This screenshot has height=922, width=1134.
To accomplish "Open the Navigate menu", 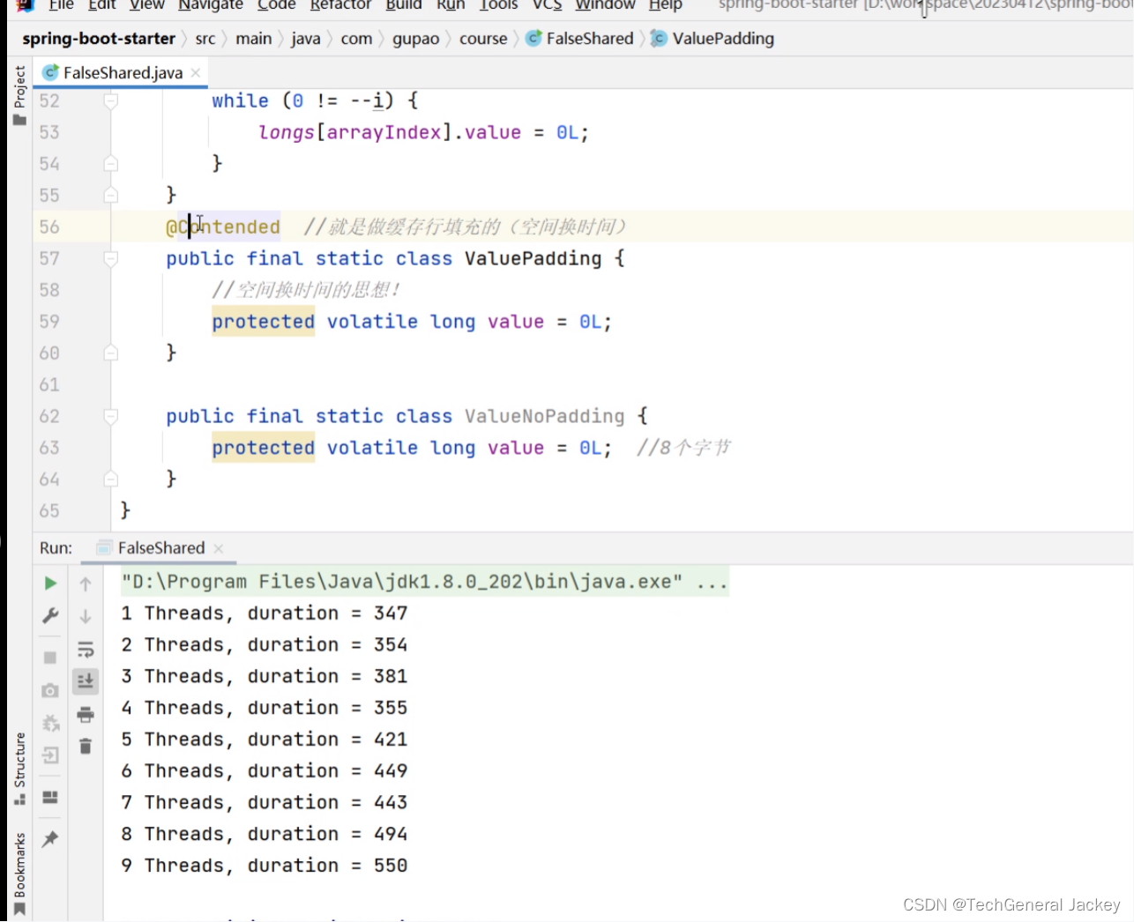I will tap(211, 5).
